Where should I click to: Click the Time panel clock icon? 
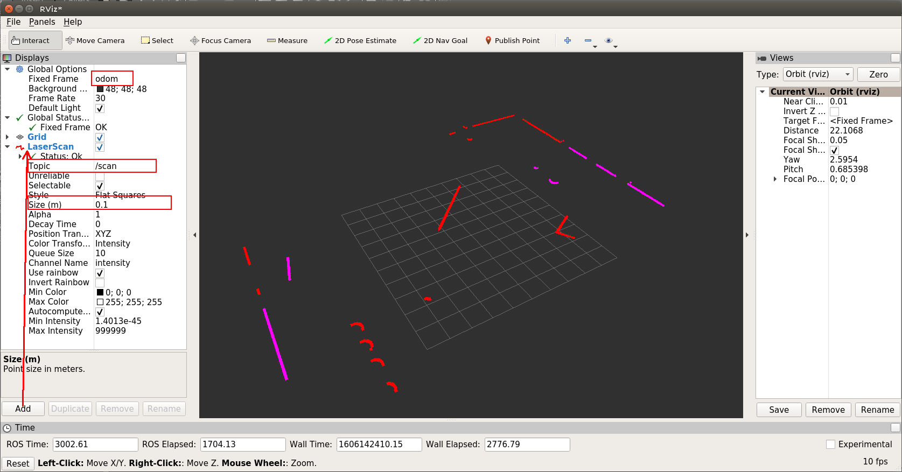pos(7,428)
